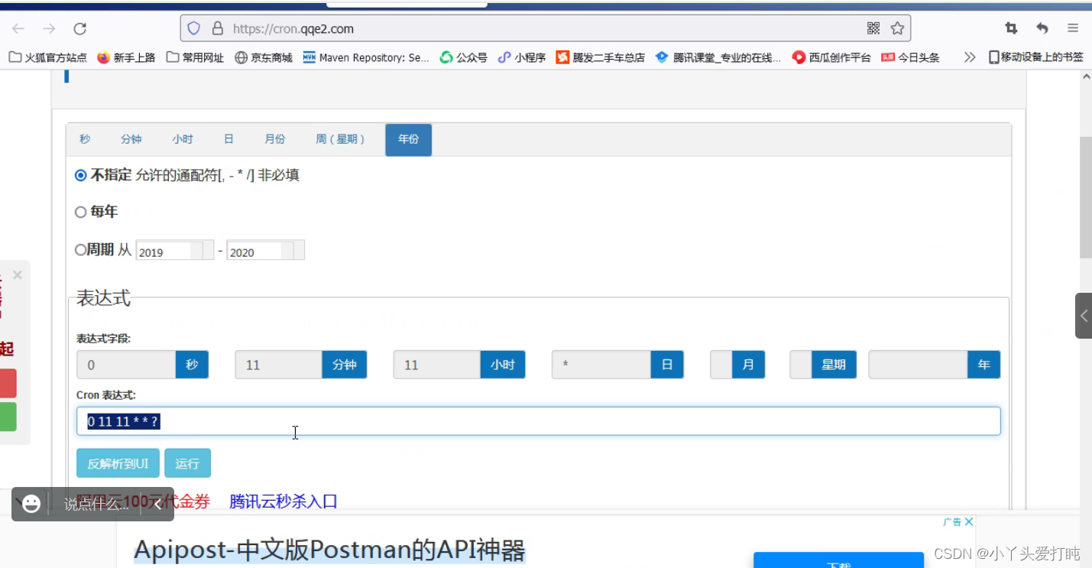Screen dimensions: 1092x568
Task: Open the 常用网址 bookmark folder
Action: pos(195,57)
